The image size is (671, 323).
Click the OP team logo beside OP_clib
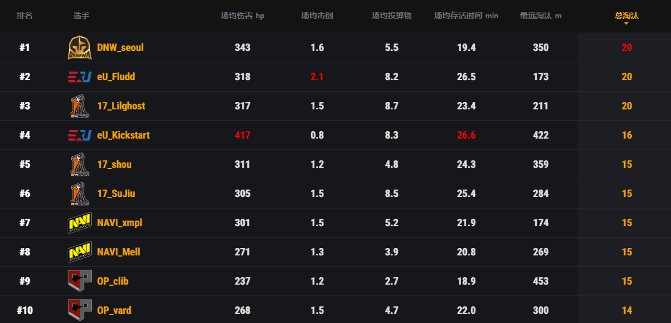79,281
